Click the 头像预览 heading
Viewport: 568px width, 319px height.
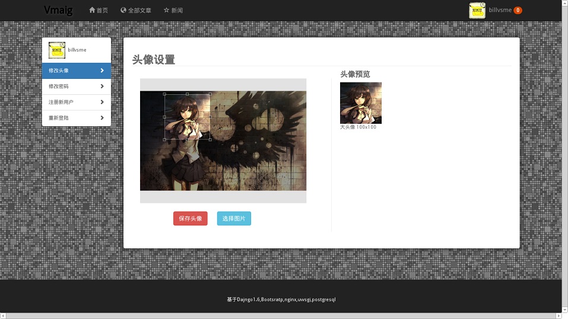click(x=355, y=74)
